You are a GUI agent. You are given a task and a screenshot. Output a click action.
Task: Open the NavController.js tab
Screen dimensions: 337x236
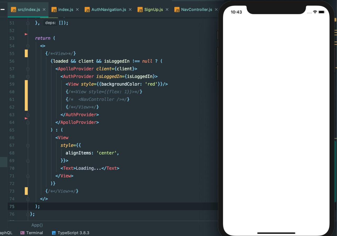196,9
